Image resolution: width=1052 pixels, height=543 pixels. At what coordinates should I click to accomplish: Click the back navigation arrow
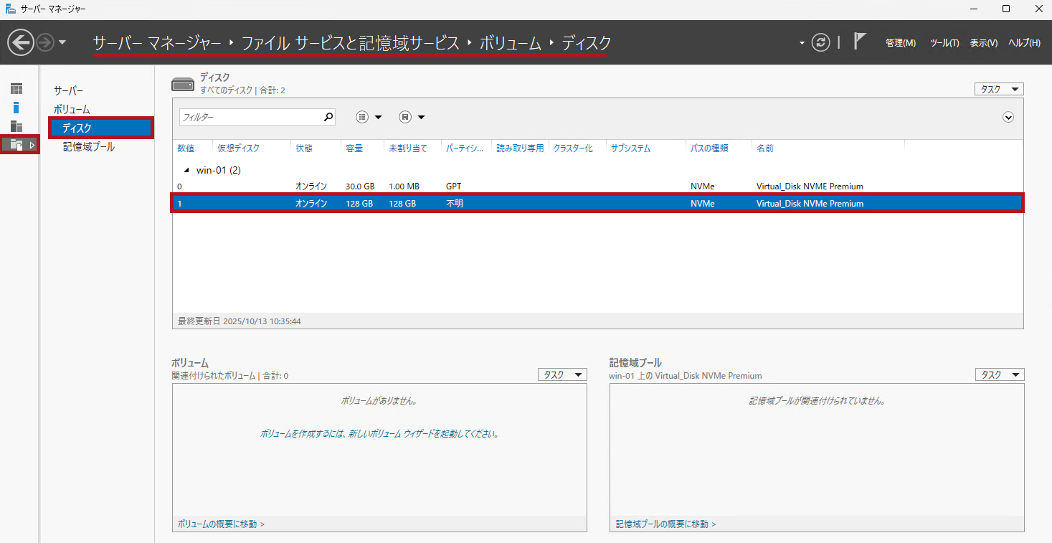(21, 43)
